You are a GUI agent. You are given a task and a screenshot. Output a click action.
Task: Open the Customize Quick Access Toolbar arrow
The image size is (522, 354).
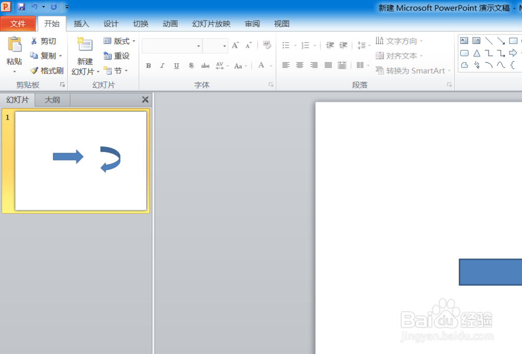coord(67,7)
